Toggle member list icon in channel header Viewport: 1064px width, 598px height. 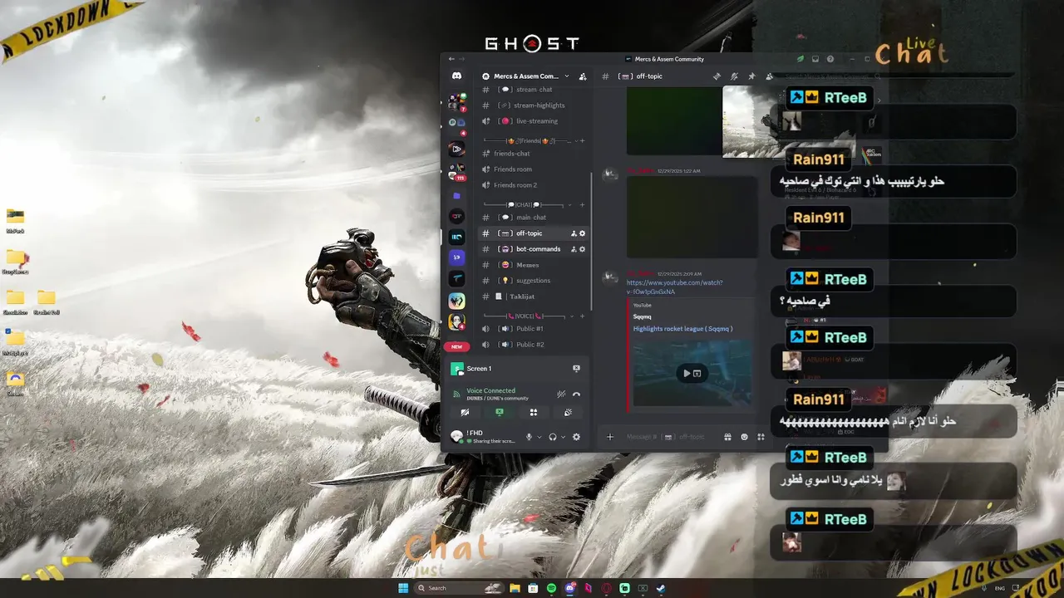point(769,76)
